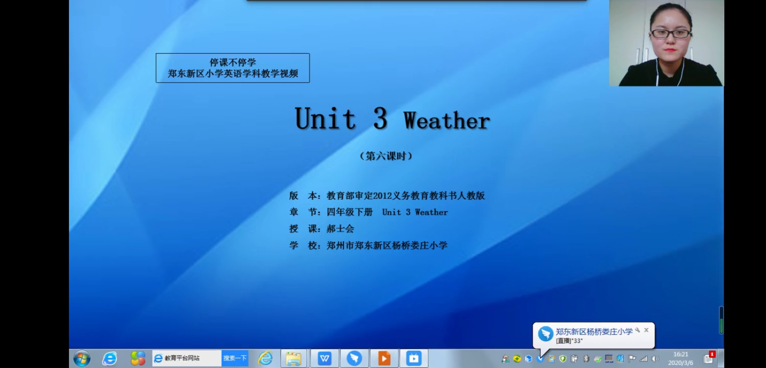Click the doctor-figure tray icon
766x368 pixels.
coord(506,358)
